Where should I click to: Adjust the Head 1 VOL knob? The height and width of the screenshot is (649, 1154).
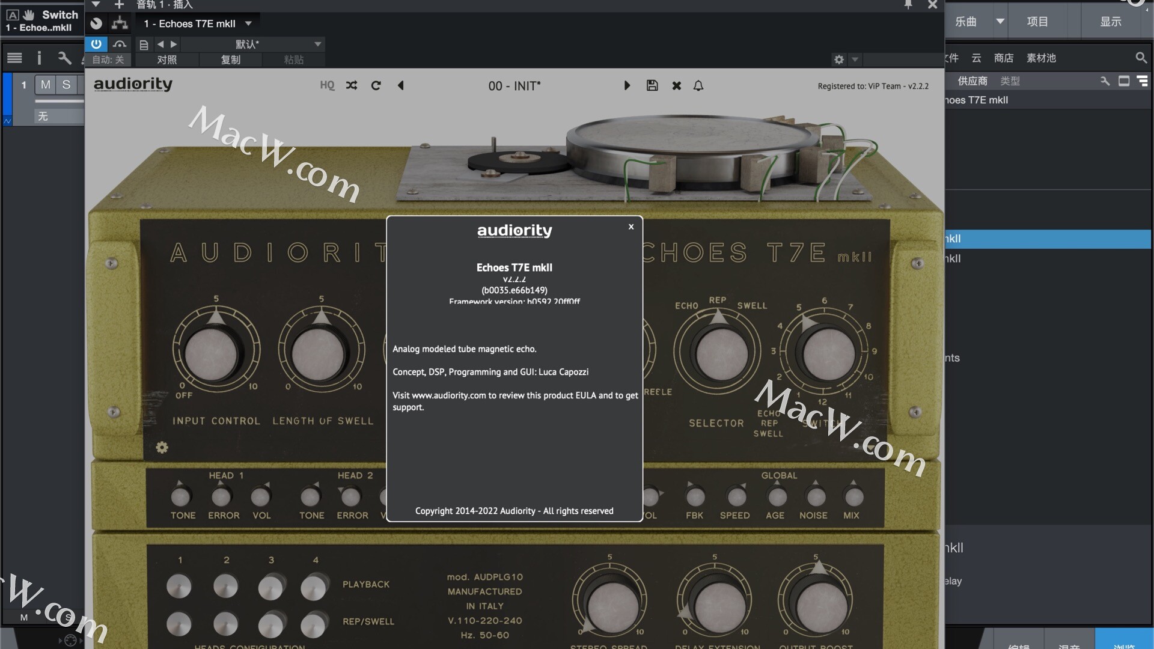click(x=261, y=496)
